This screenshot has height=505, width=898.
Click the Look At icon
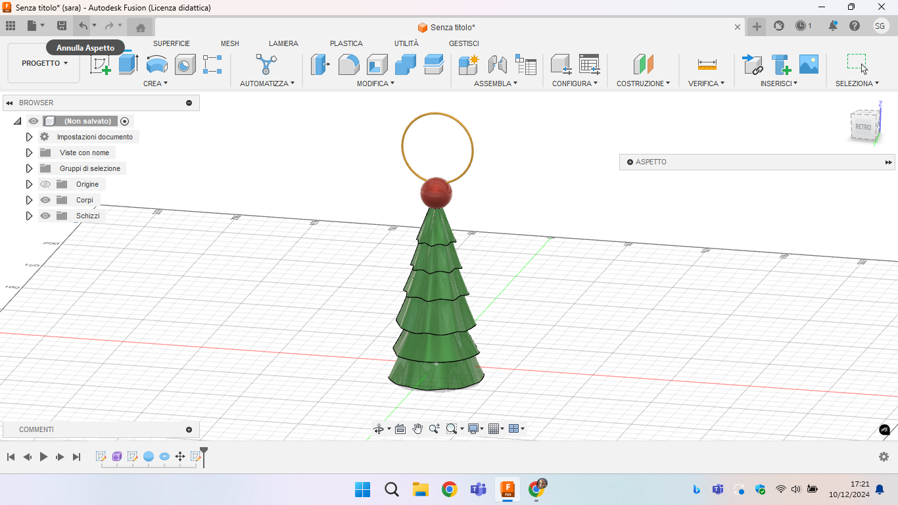pyautogui.click(x=400, y=429)
